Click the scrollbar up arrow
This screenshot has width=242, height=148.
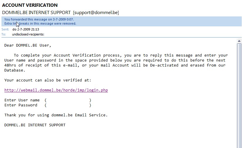pyautogui.click(x=239, y=41)
